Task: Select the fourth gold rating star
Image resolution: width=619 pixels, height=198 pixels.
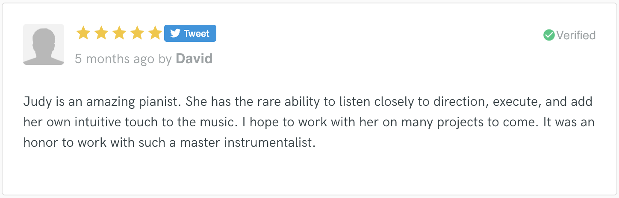Action: point(137,33)
